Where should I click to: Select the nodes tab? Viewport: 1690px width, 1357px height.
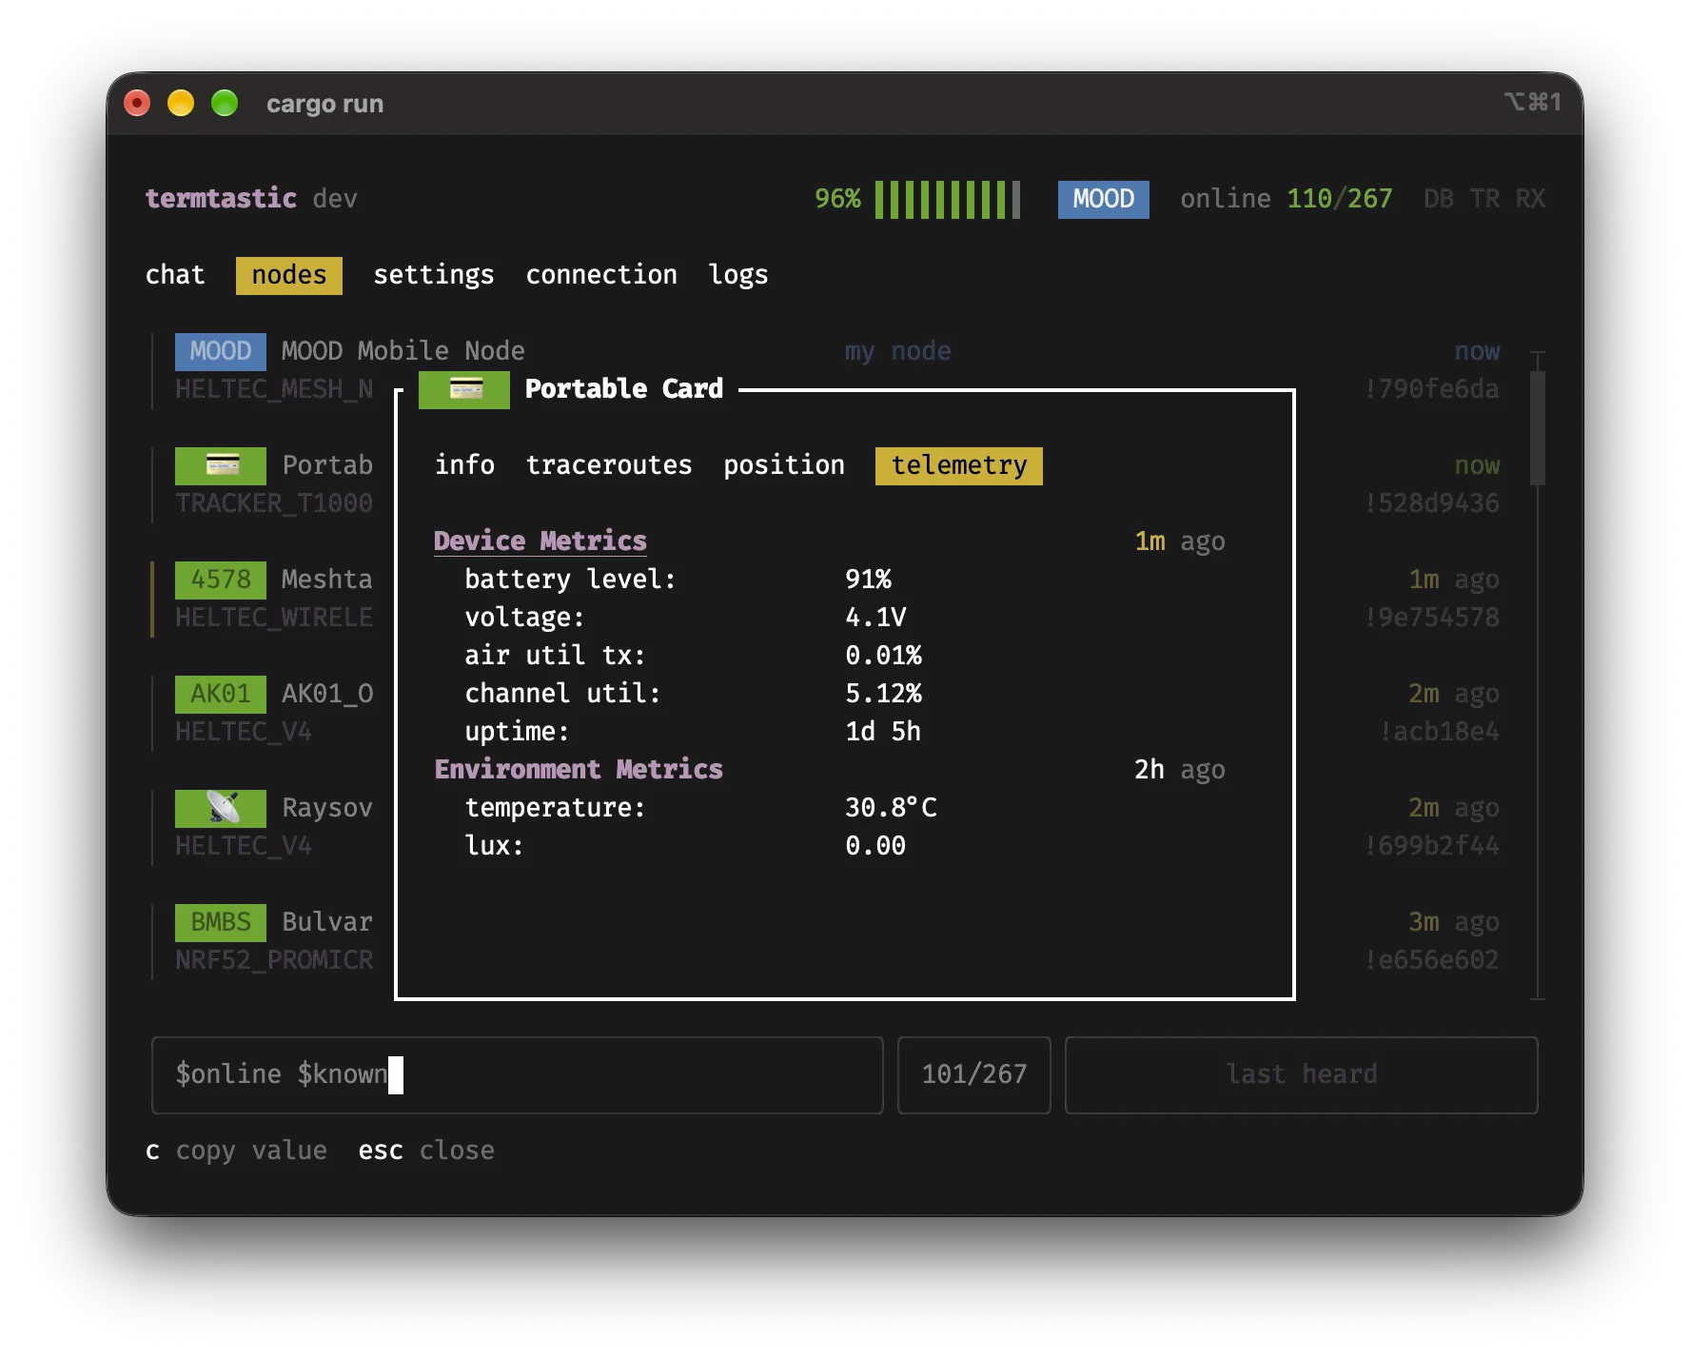coord(289,275)
